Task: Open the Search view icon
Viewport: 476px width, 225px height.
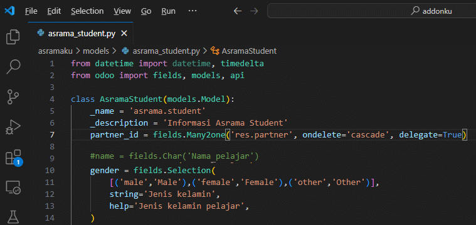Action: pos(13,66)
